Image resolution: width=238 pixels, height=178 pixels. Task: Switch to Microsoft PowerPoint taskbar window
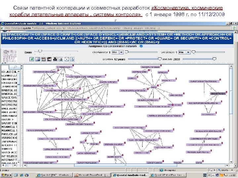(x=92, y=175)
